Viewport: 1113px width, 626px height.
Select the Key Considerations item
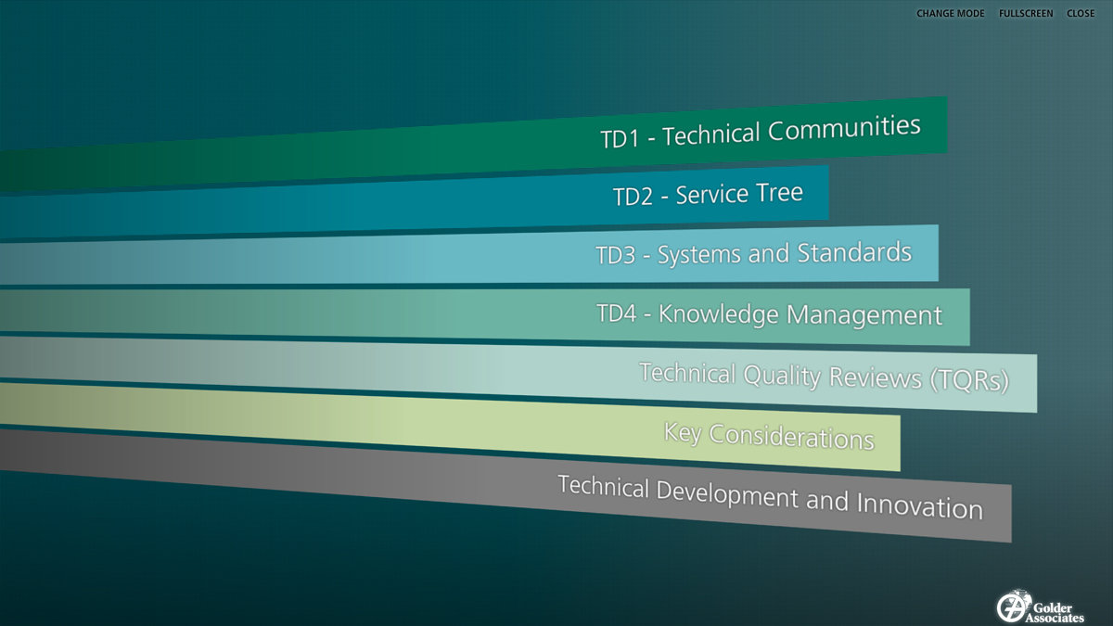click(x=769, y=435)
